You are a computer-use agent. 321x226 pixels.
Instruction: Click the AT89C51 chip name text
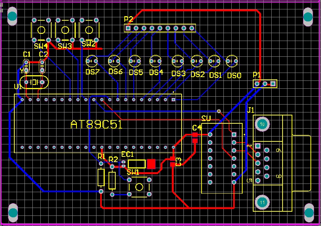(x=96, y=124)
